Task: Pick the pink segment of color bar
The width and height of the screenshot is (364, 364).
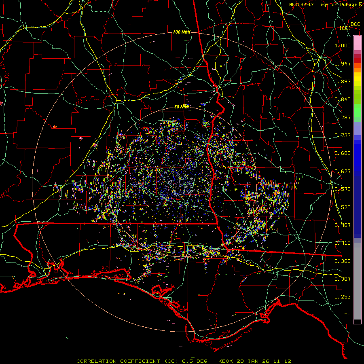Action: (x=357, y=43)
